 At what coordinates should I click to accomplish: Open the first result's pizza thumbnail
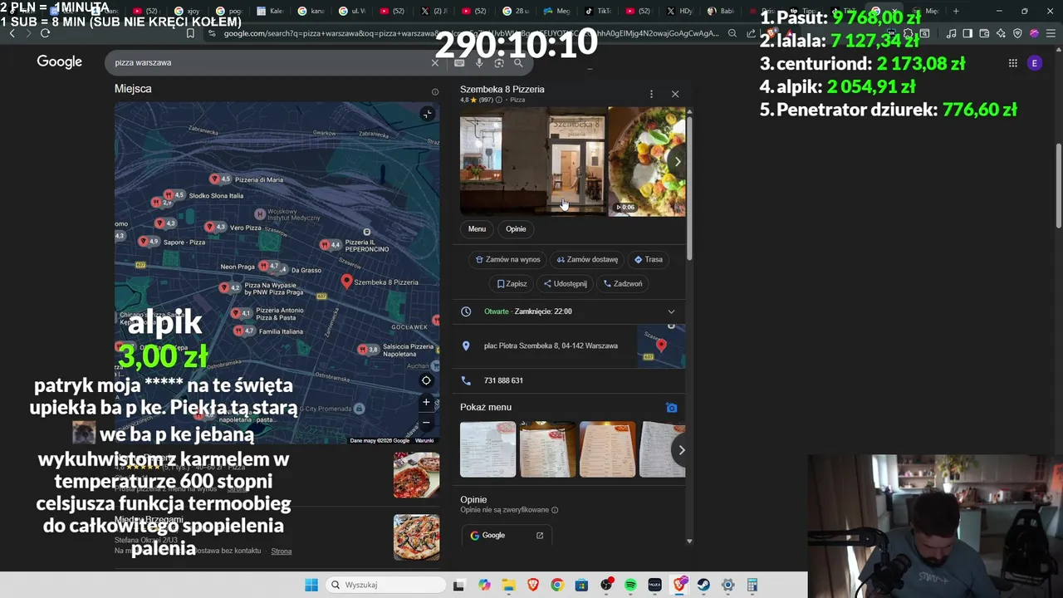[416, 476]
